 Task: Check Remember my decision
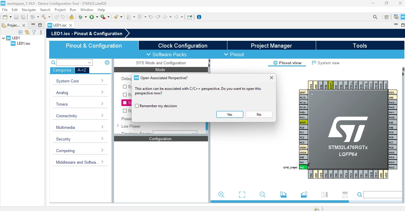(137, 106)
